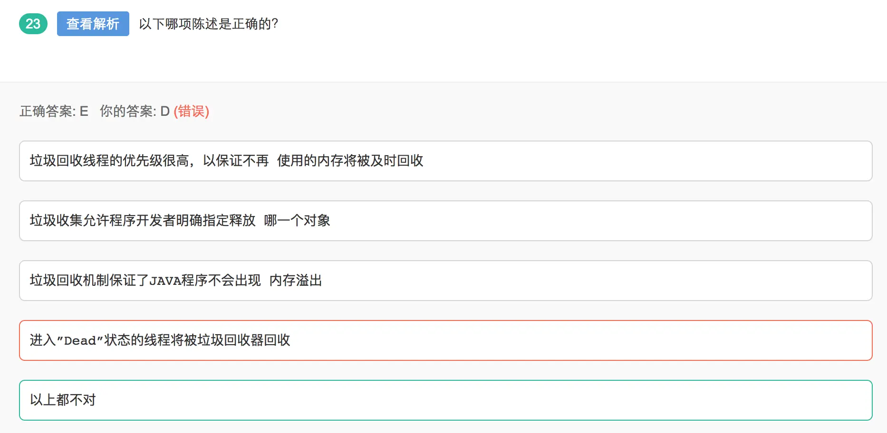Click the words 内存溢出 in option three
Screen dimensions: 887x433
[x=296, y=281]
